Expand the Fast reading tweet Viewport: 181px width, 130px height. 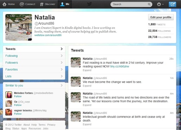click(x=87, y=70)
